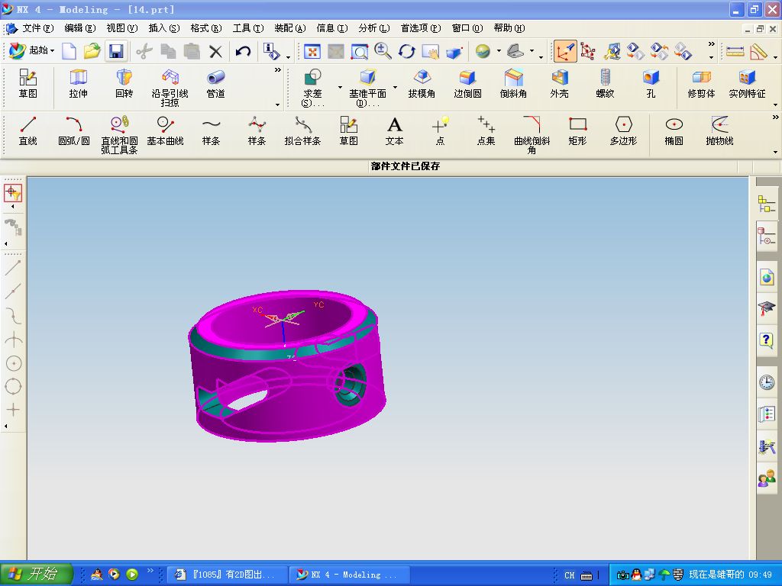Click the Subtract (求差) boolean tool

pos(312,88)
